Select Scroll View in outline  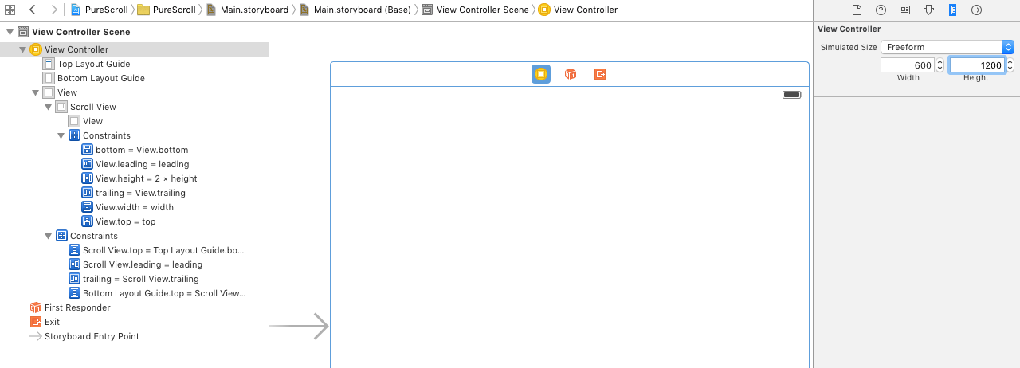(x=134, y=107)
